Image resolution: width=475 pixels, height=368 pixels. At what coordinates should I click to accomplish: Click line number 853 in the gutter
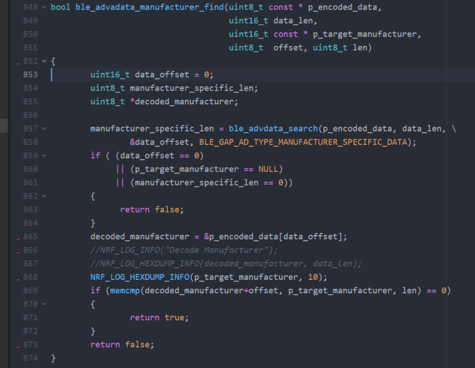point(30,75)
